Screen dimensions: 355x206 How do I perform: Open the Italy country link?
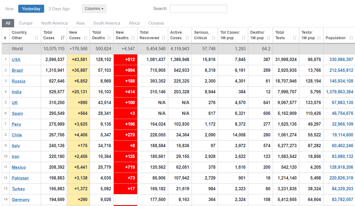pos(16,146)
